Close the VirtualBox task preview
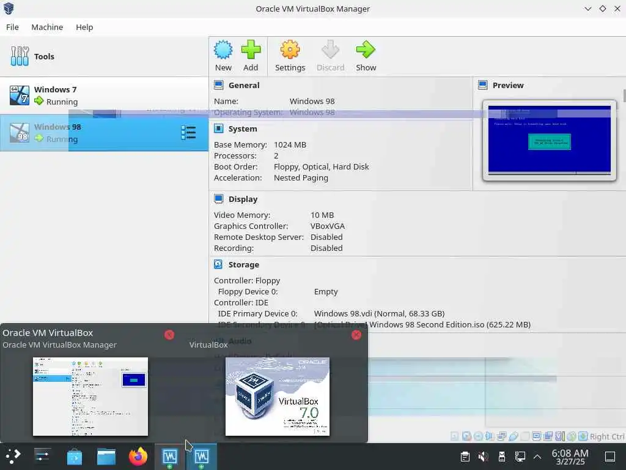The image size is (626, 470). tap(356, 335)
